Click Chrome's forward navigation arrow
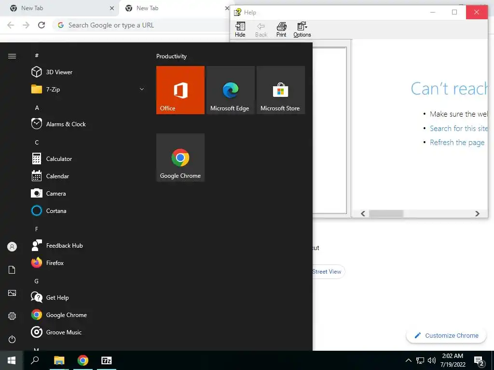494x370 pixels. pos(26,25)
